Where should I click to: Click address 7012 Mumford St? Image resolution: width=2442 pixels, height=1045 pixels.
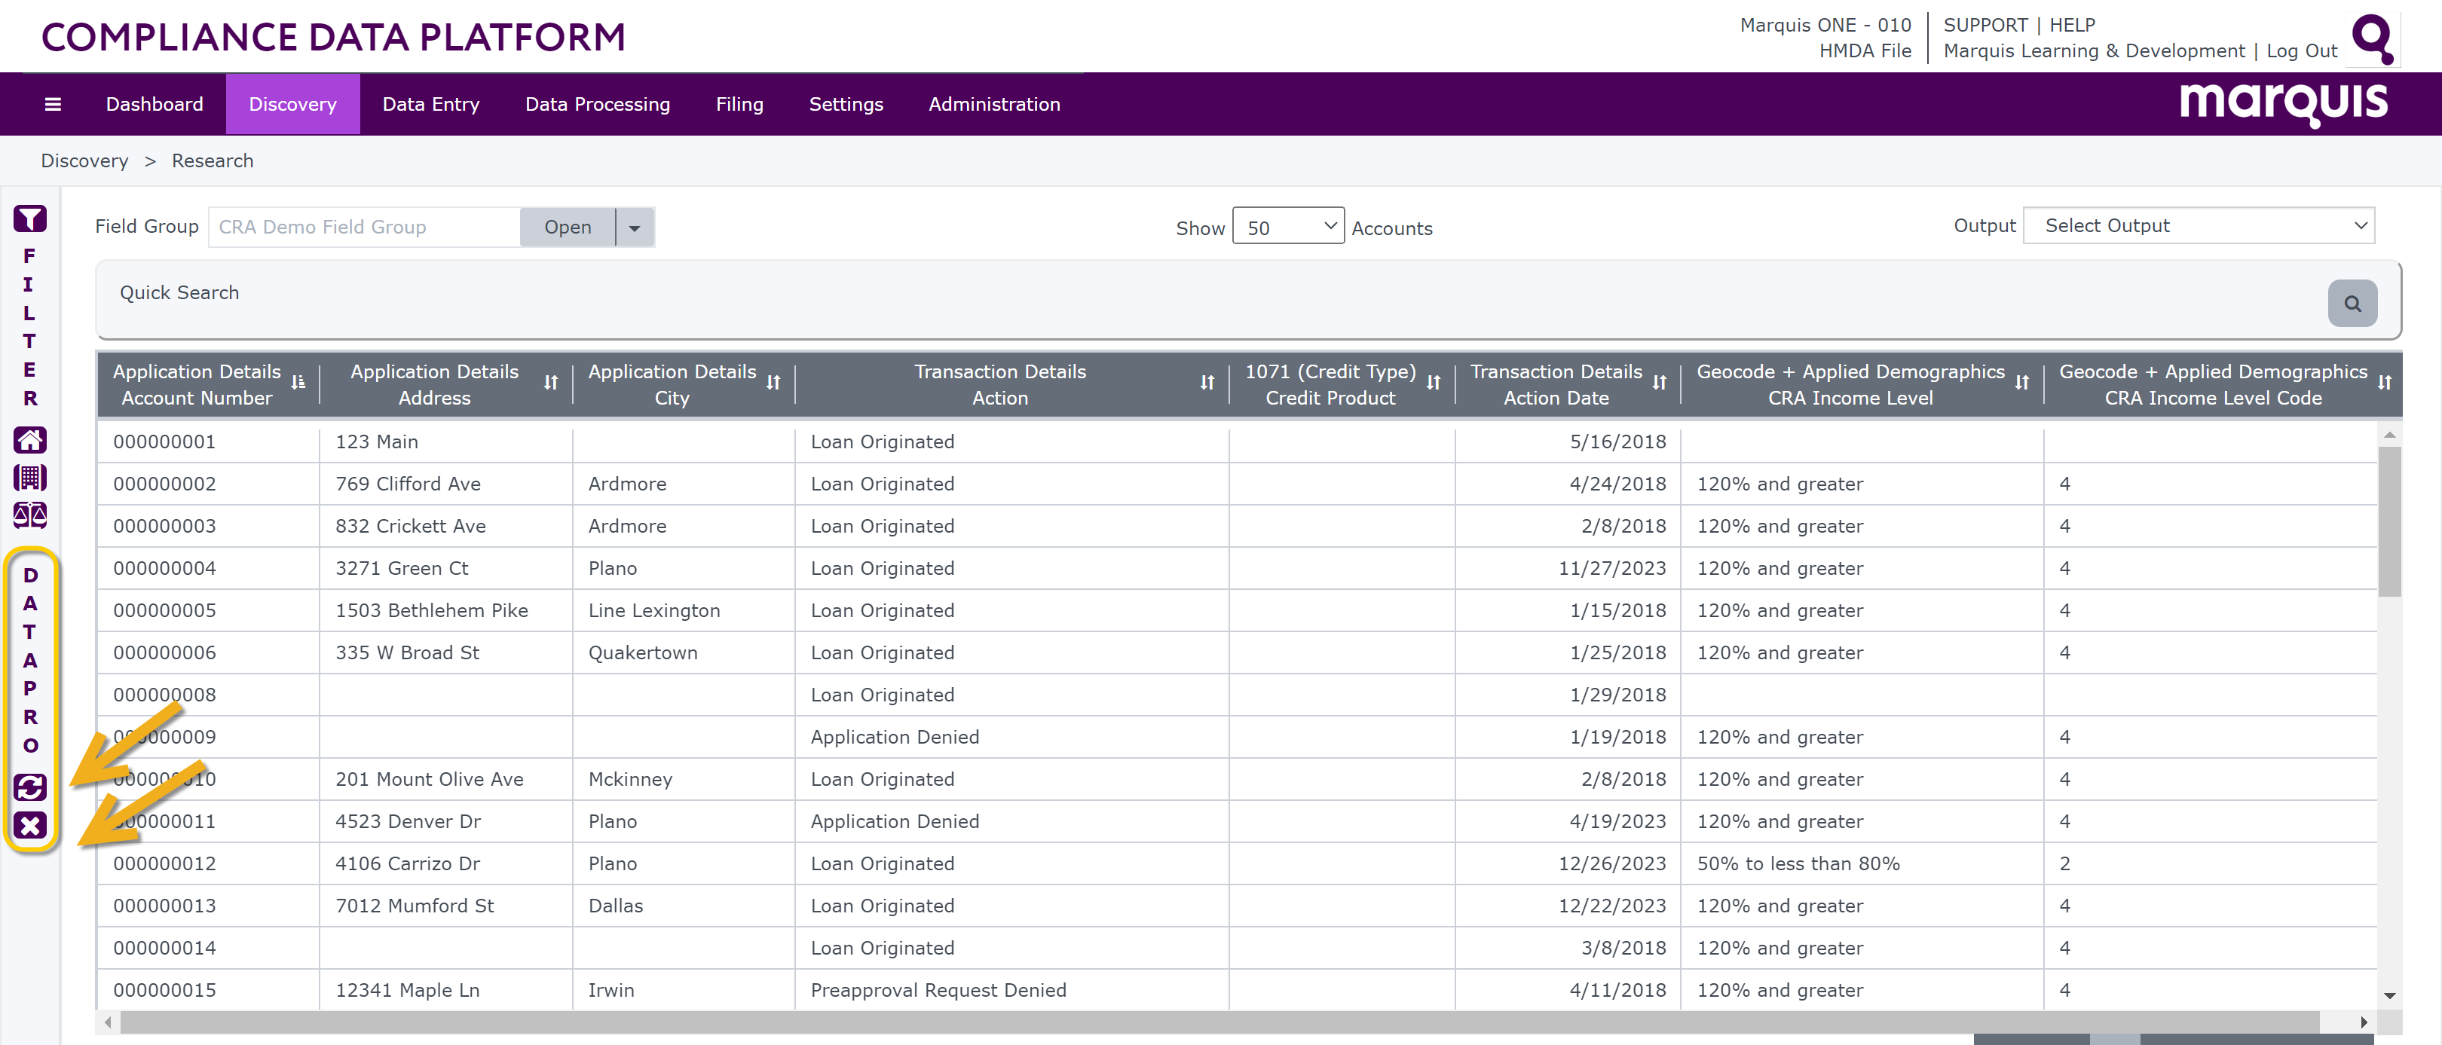pyautogui.click(x=415, y=906)
